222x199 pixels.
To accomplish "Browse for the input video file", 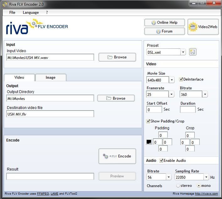I will pos(117,57).
